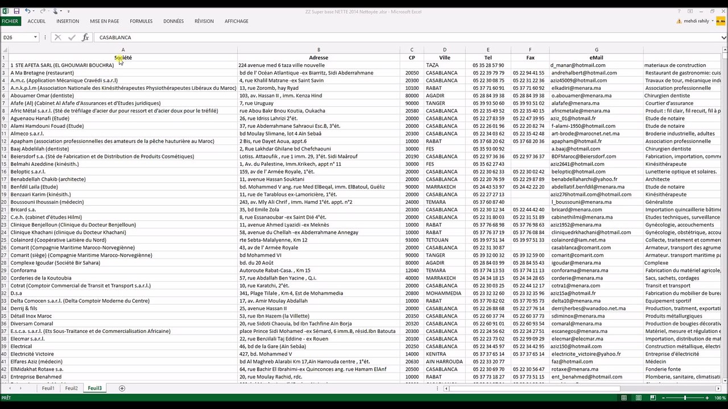Open the Insert Function fx dialog
Image resolution: width=728 pixels, height=409 pixels.
tap(85, 37)
